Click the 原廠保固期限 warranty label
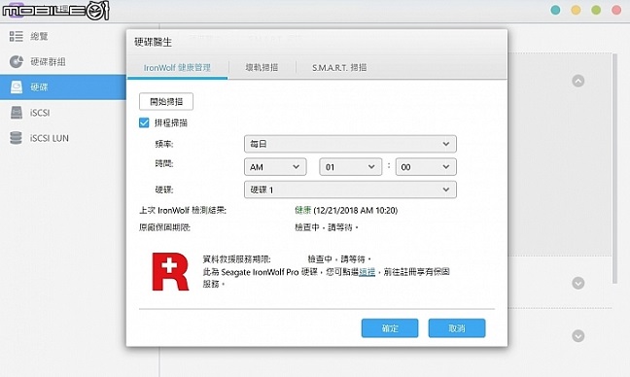The width and height of the screenshot is (630, 377). [164, 227]
